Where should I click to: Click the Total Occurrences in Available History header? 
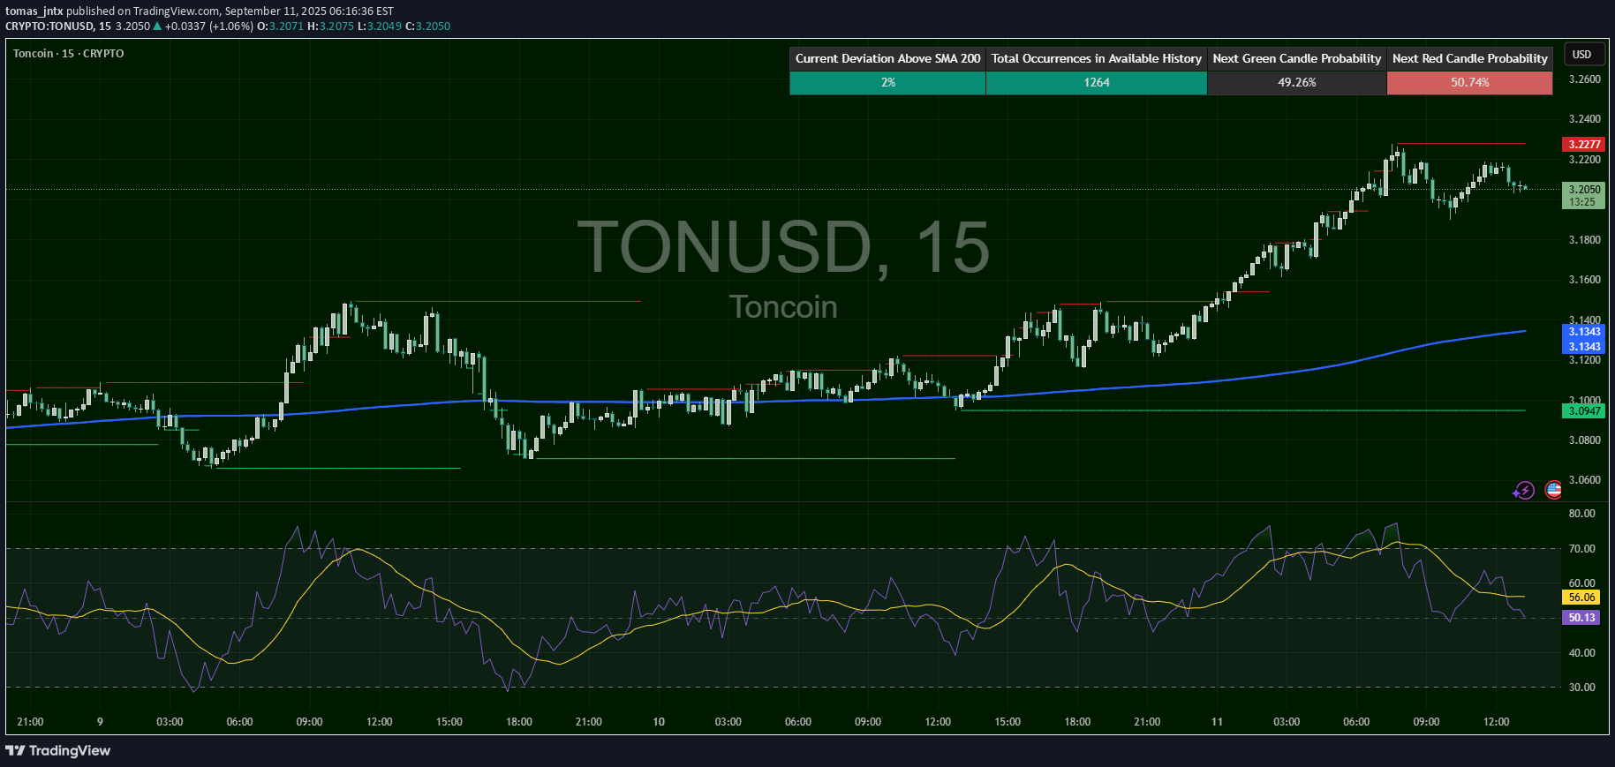(x=1096, y=58)
